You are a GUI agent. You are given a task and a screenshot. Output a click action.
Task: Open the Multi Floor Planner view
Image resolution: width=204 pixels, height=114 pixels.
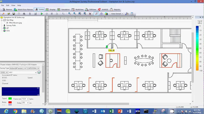coord(24,10)
